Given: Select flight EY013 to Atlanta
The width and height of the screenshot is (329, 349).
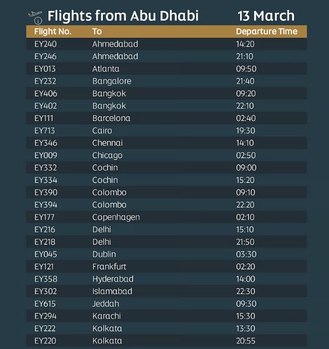Looking at the screenshot, I should click(167, 69).
